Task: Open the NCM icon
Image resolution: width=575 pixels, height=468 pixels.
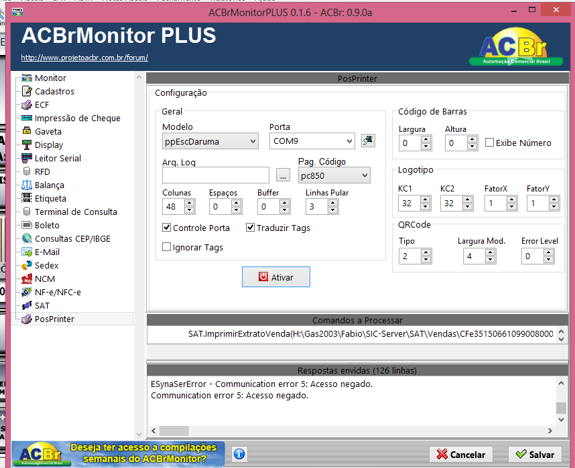Action: [x=26, y=279]
